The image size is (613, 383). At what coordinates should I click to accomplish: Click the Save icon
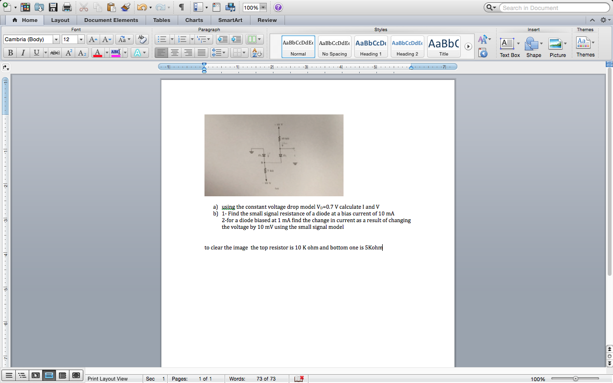(53, 7)
